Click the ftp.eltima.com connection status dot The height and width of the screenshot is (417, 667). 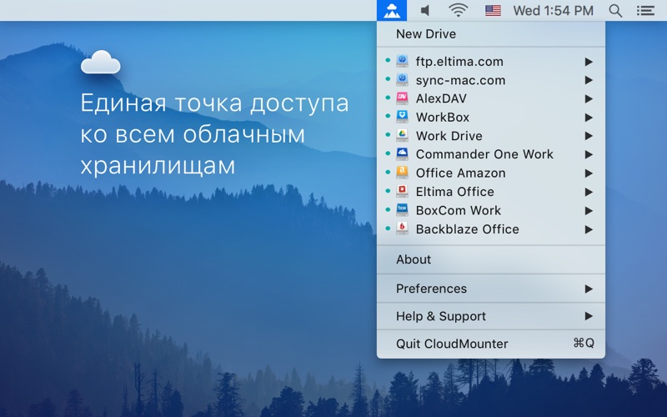[388, 62]
